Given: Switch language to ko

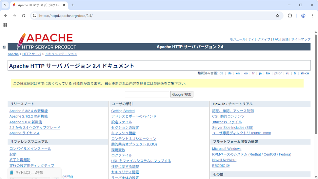Looking at the screenshot, I should click(268, 73).
